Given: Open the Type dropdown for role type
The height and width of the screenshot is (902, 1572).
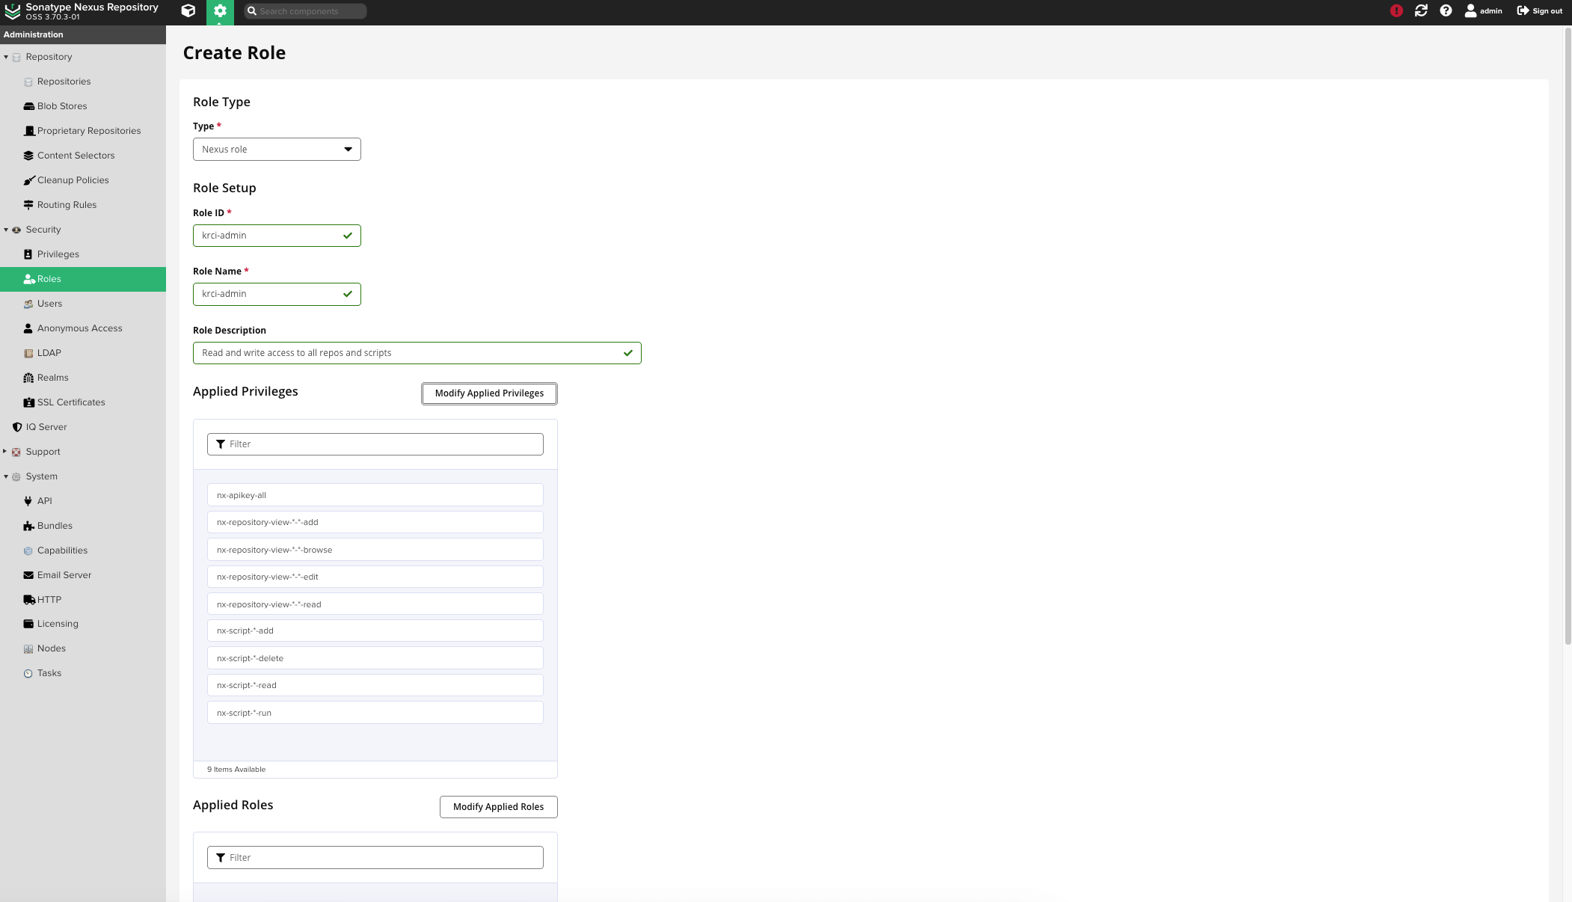Looking at the screenshot, I should (348, 148).
